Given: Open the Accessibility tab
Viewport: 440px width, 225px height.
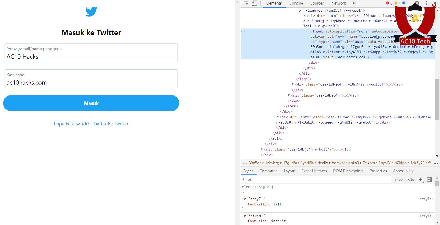Looking at the screenshot, I should (x=403, y=171).
